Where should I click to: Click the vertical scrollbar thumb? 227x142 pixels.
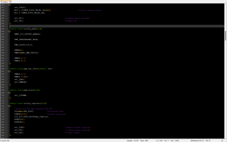(226, 36)
